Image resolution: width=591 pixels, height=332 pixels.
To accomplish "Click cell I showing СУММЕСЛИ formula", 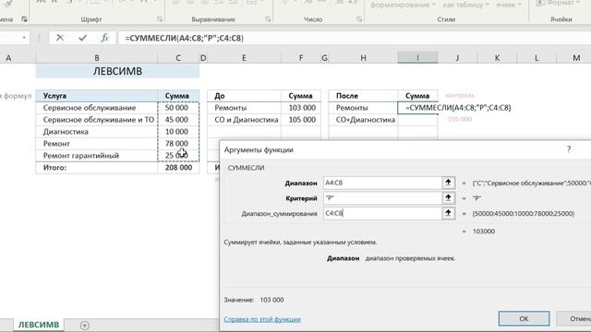I will [x=417, y=108].
